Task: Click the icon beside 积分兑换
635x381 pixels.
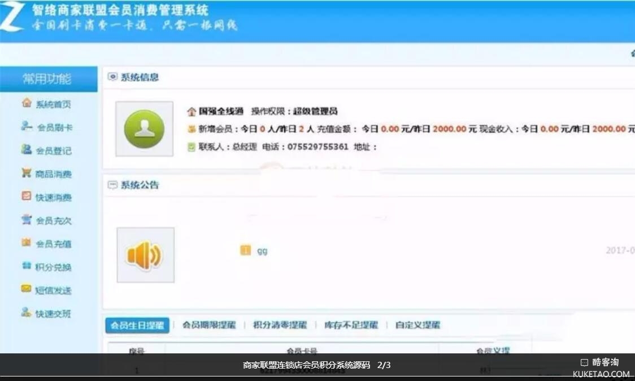Action: [x=27, y=266]
